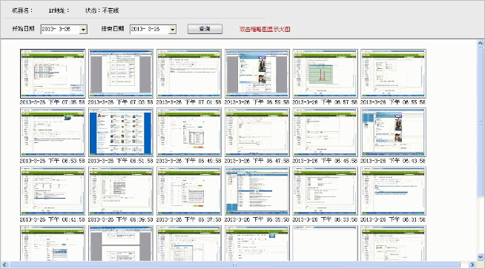485x269 pixels.
Task: Click the horizontal scrollbar right arrow
Action: tap(472, 265)
